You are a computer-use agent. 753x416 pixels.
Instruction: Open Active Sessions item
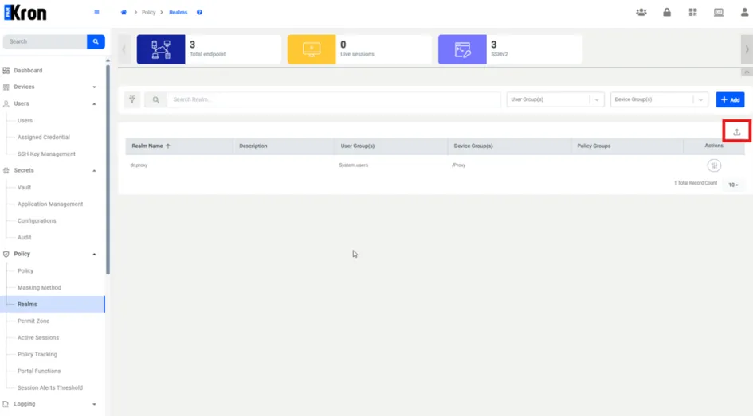[38, 338]
